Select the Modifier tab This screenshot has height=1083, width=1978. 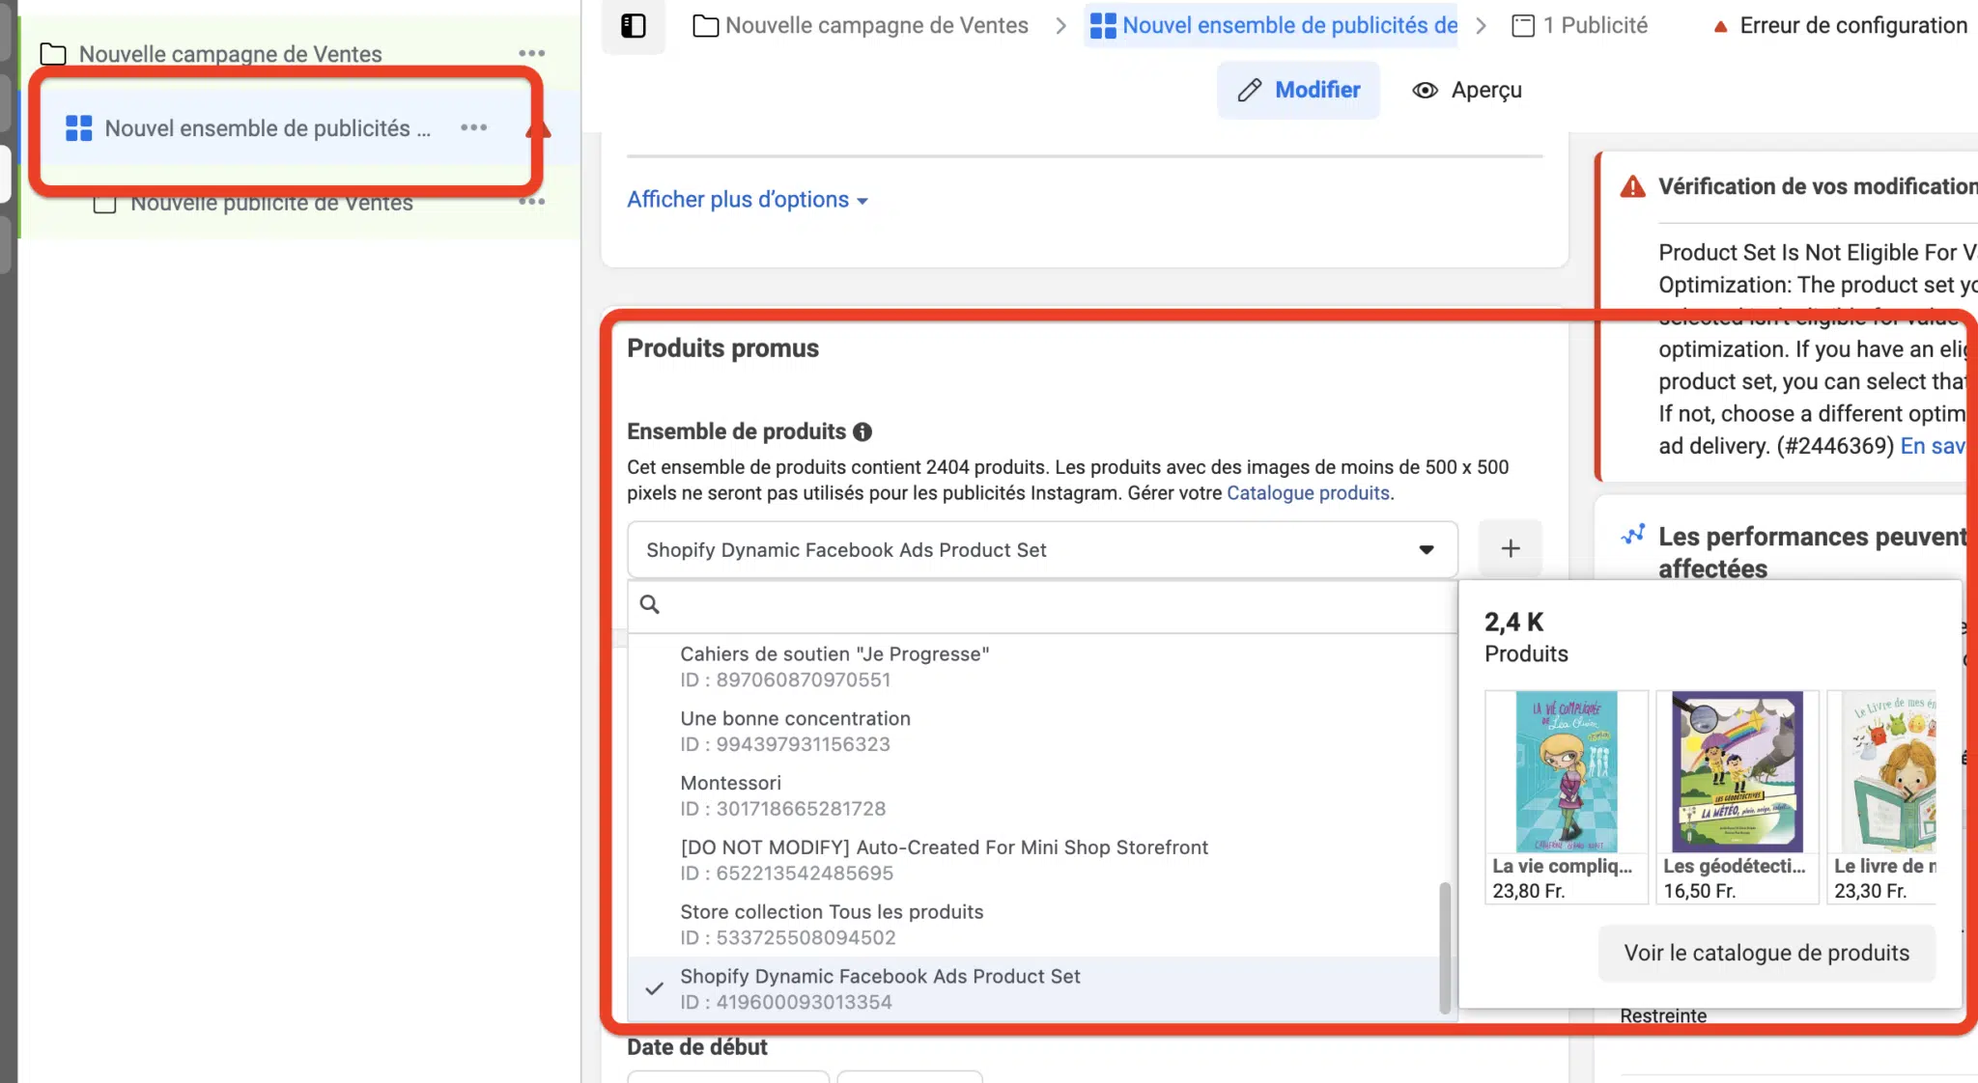point(1298,90)
